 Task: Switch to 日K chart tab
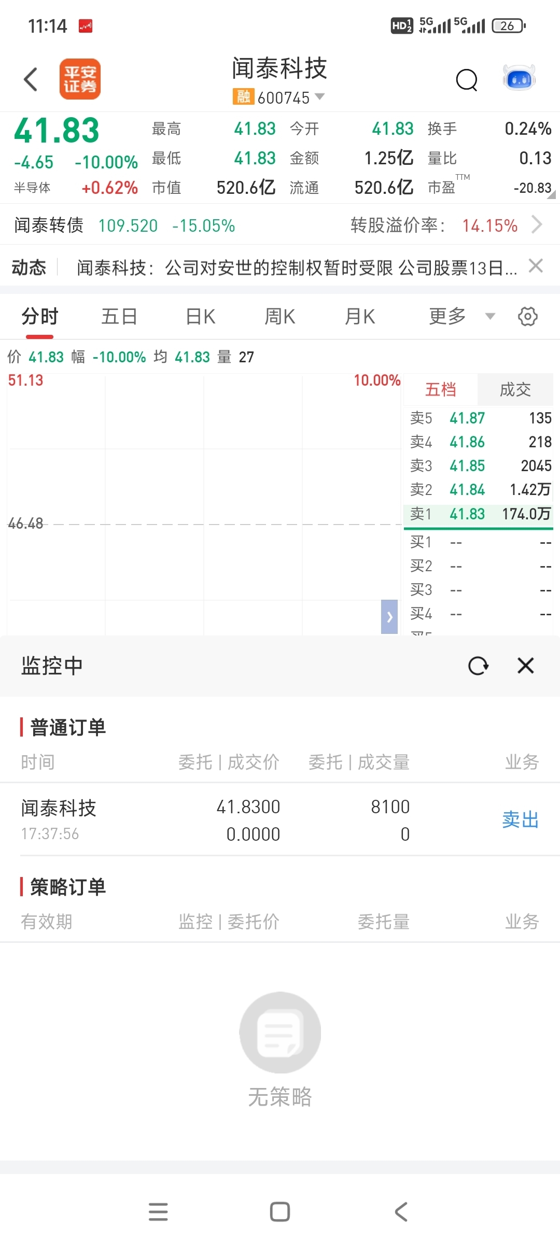(x=201, y=316)
